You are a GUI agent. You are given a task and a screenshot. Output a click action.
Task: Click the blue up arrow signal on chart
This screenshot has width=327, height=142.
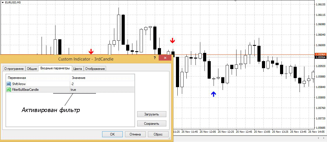214,94
